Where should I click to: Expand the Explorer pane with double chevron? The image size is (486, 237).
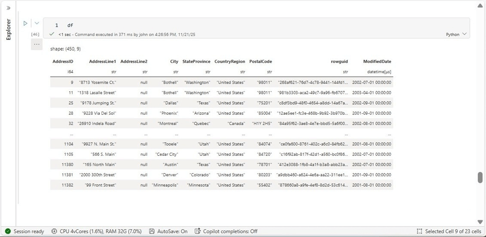tap(8, 8)
